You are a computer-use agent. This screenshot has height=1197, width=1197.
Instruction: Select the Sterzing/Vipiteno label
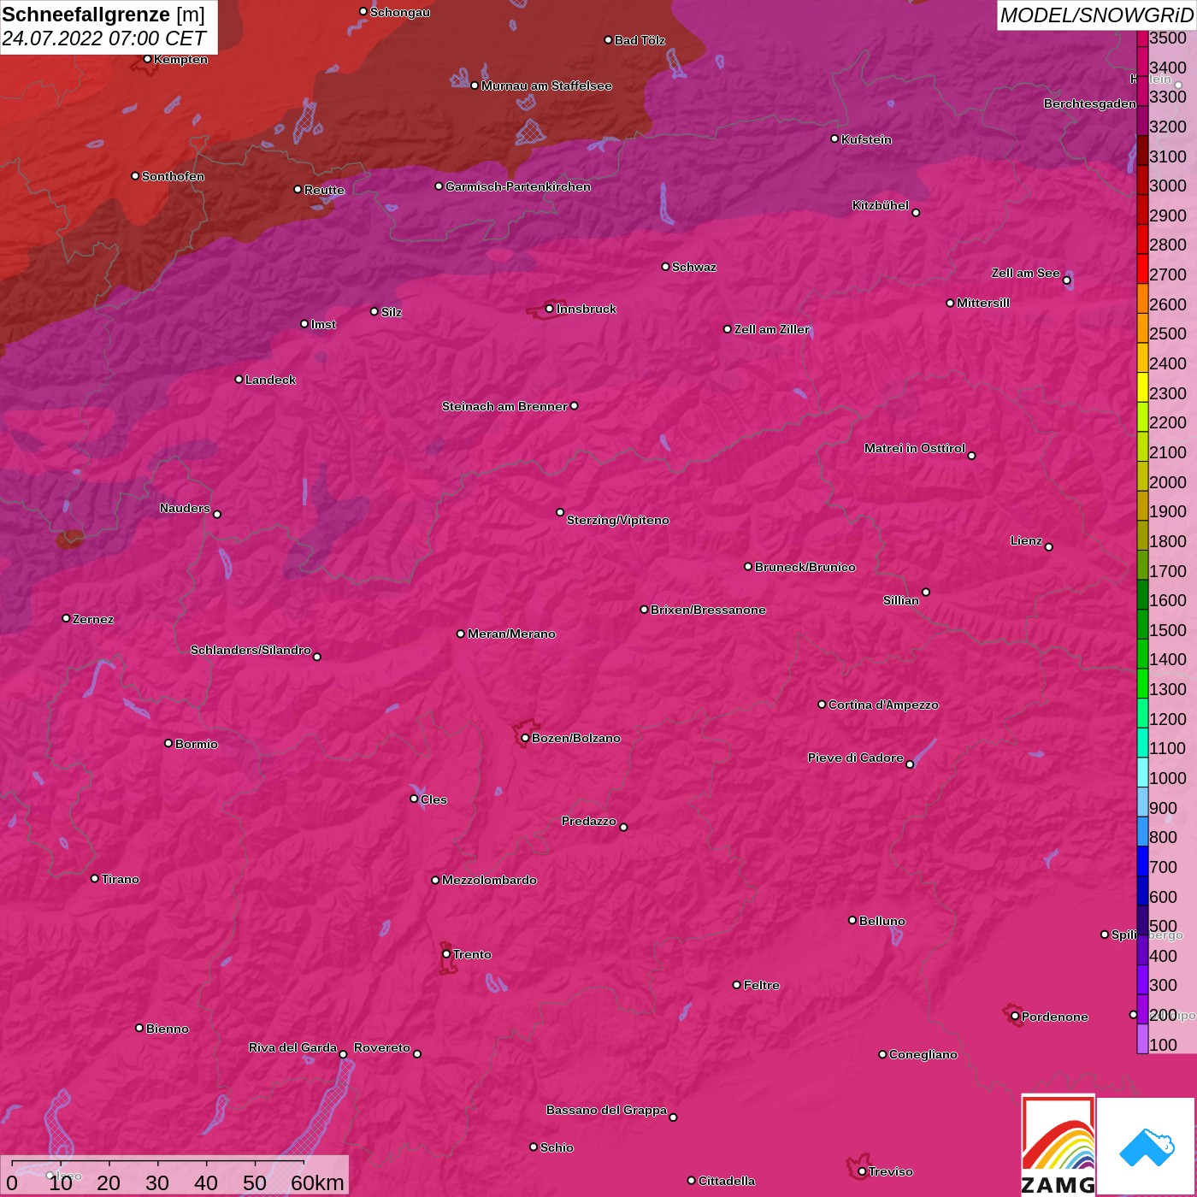[x=617, y=520]
